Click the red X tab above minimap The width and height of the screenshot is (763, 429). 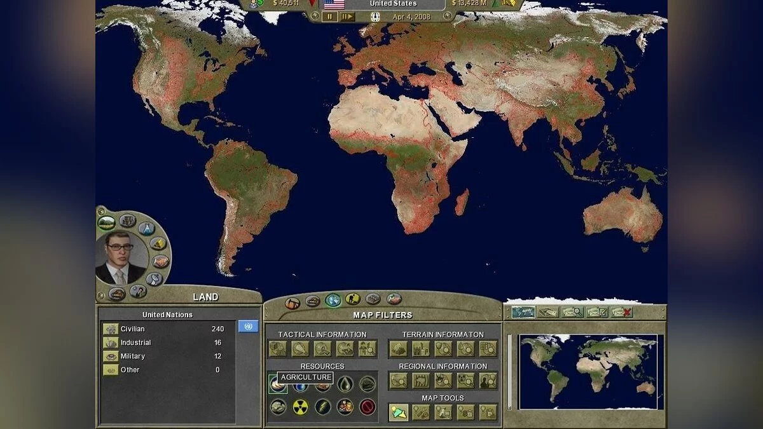(x=622, y=312)
